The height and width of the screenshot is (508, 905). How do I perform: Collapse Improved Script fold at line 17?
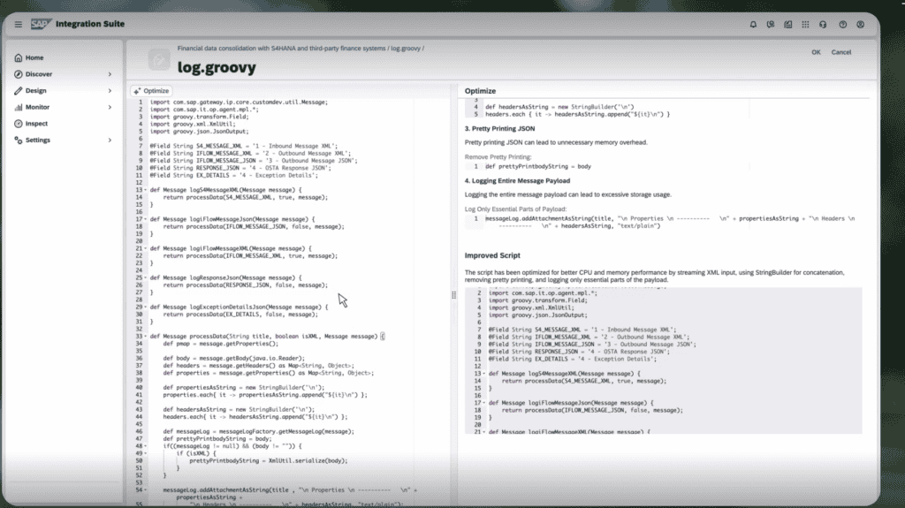pyautogui.click(x=484, y=403)
